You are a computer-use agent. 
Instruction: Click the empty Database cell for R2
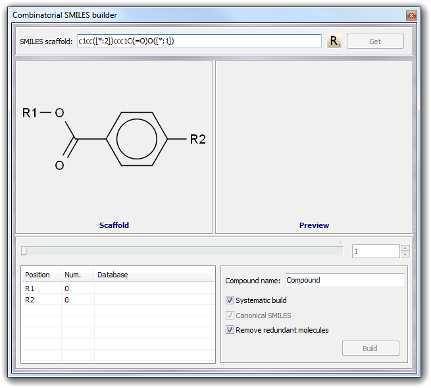155,300
